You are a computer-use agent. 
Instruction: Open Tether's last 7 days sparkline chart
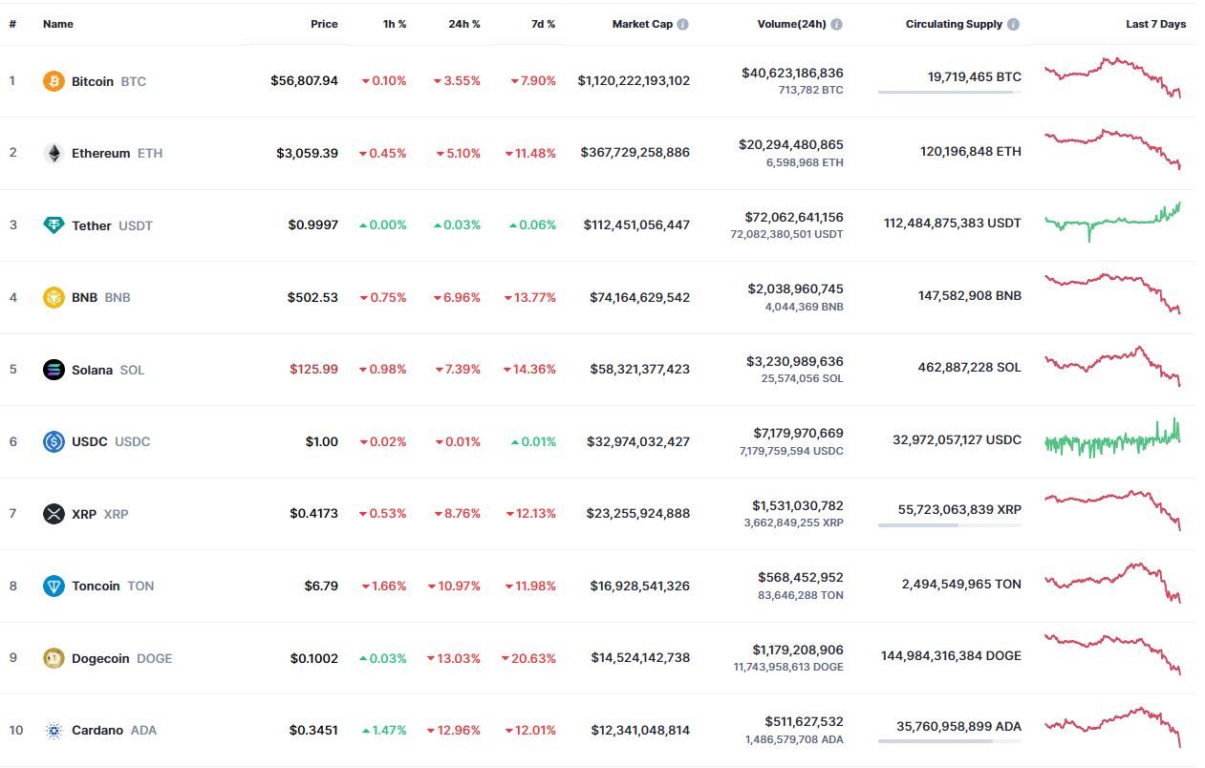click(x=1112, y=222)
